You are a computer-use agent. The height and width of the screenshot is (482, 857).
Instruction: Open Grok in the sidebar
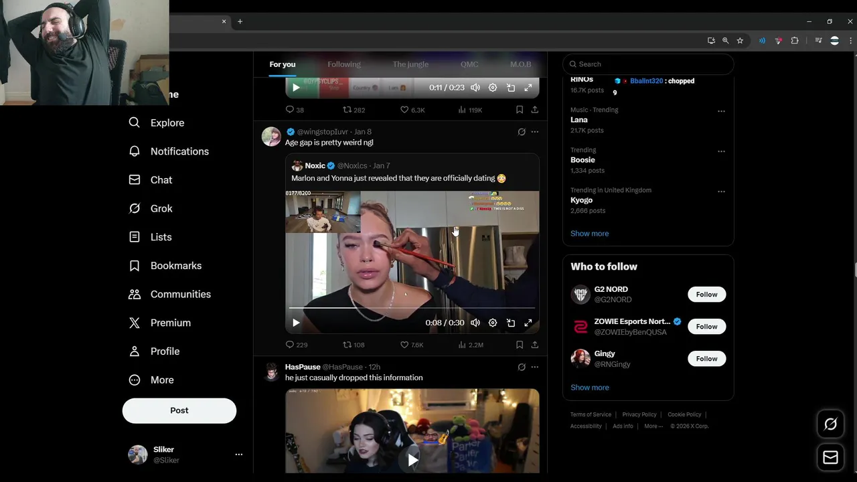[151, 209]
